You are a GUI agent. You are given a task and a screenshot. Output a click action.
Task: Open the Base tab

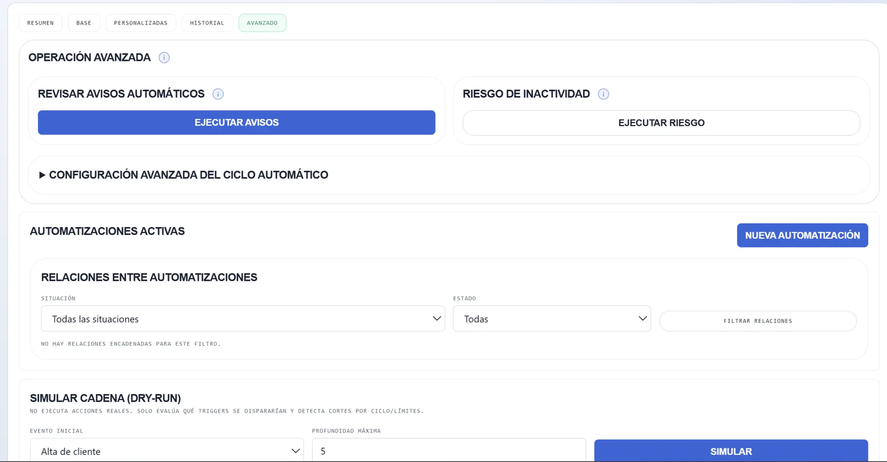point(84,23)
